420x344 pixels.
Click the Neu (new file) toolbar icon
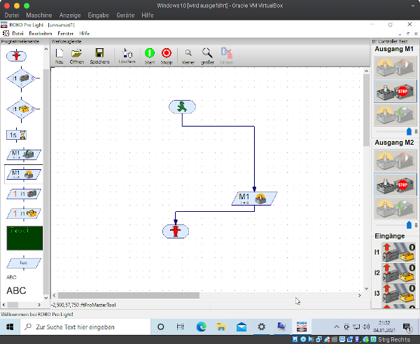59,56
